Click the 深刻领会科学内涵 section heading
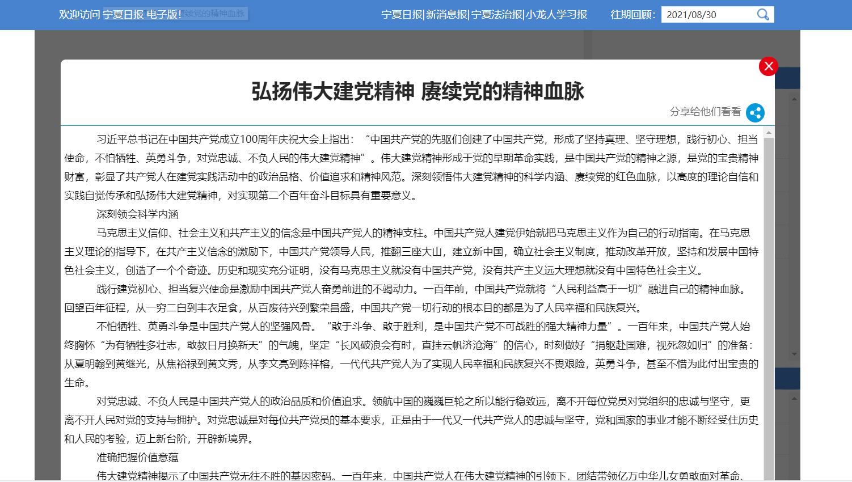The width and height of the screenshot is (852, 482). [137, 214]
